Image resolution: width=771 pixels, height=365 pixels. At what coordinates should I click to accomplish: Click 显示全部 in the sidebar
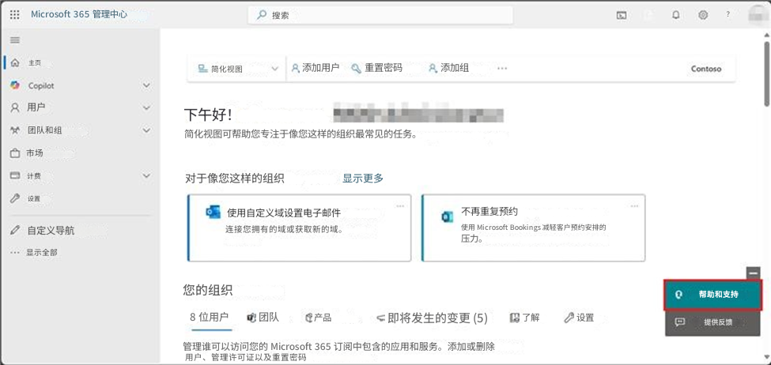click(42, 253)
